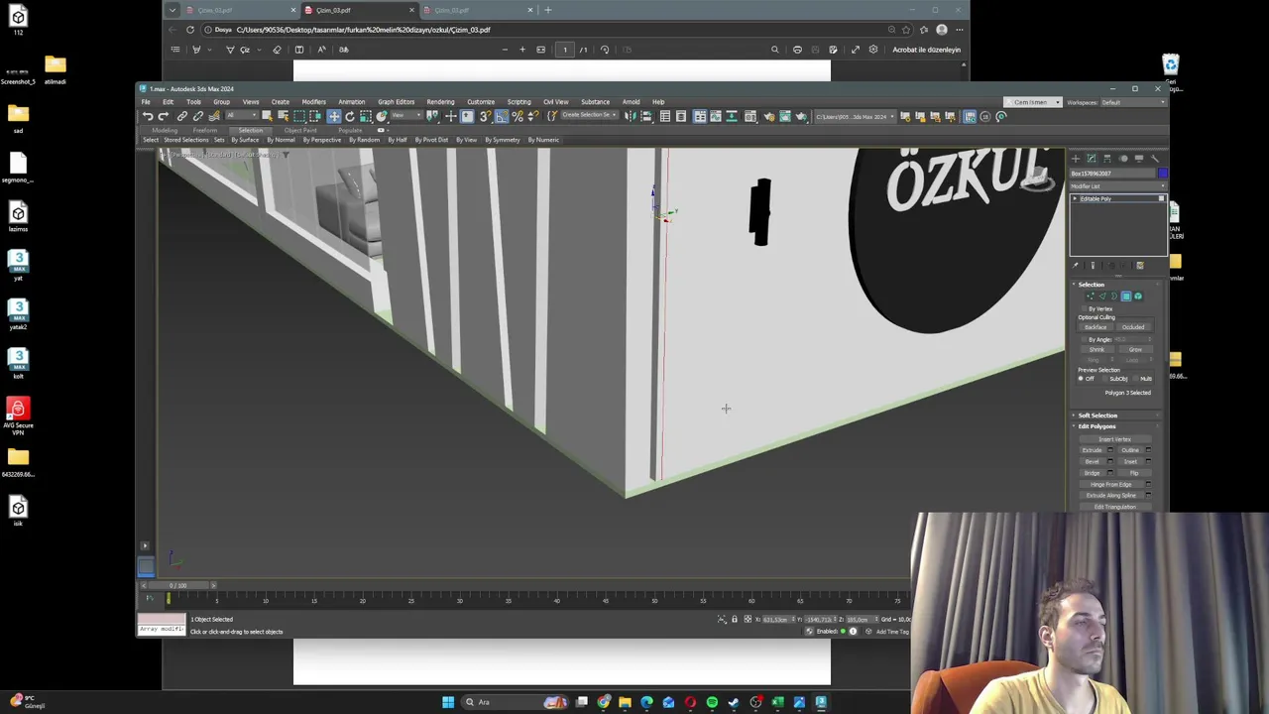The image size is (1269, 714).
Task: Click the Rectangular Selection Region icon
Action: click(299, 116)
